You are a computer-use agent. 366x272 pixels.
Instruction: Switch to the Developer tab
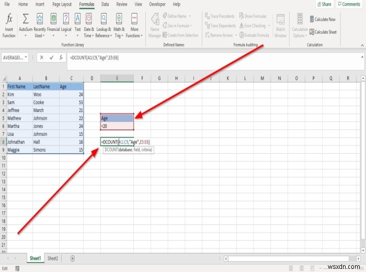[157, 4]
